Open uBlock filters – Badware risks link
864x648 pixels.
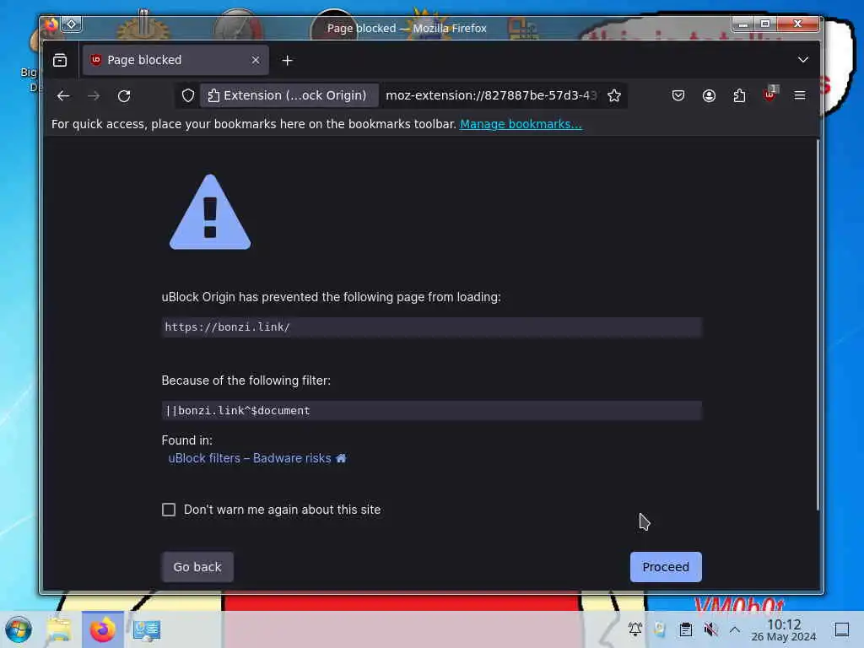(250, 458)
